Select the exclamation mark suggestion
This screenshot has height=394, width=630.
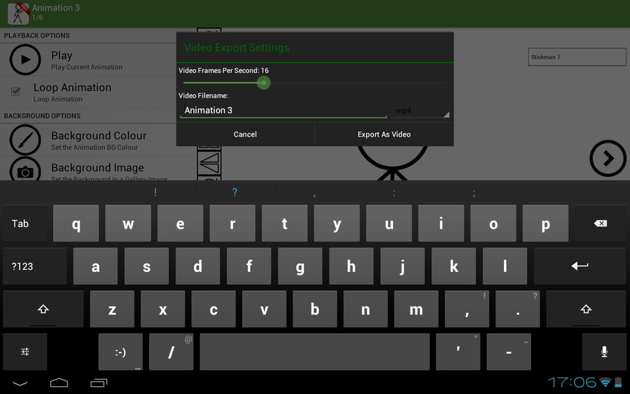pos(155,192)
